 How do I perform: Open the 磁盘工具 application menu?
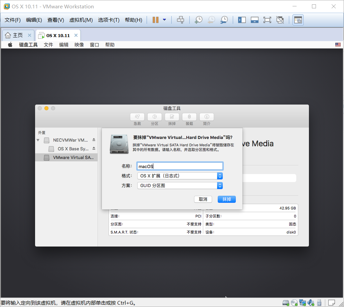coord(28,45)
